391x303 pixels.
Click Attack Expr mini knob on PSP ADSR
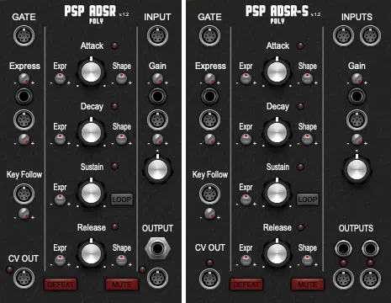60,79
